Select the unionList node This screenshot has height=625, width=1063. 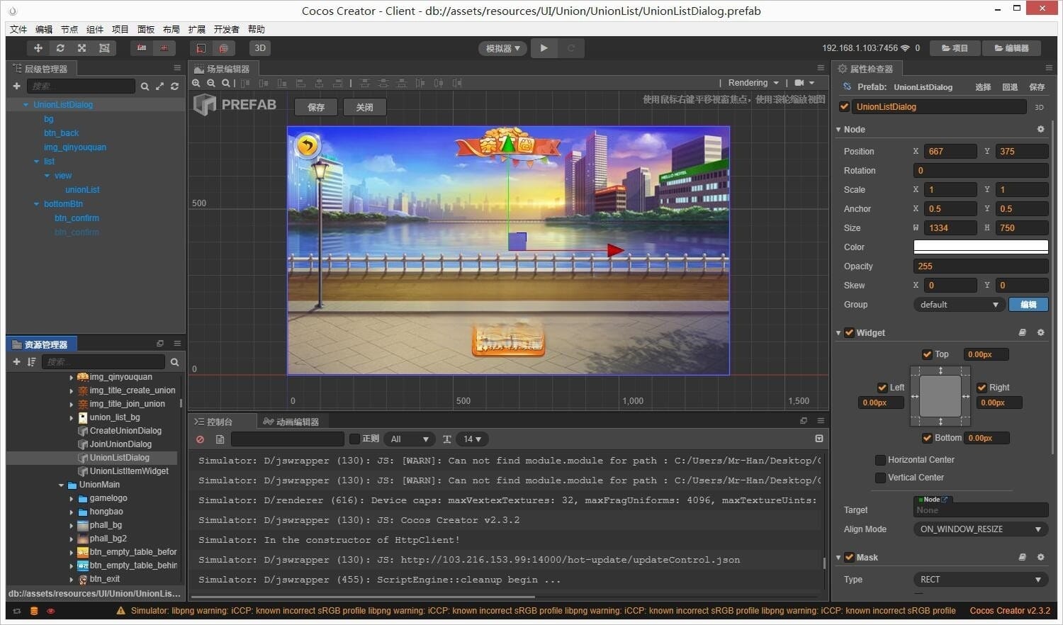pyautogui.click(x=82, y=190)
